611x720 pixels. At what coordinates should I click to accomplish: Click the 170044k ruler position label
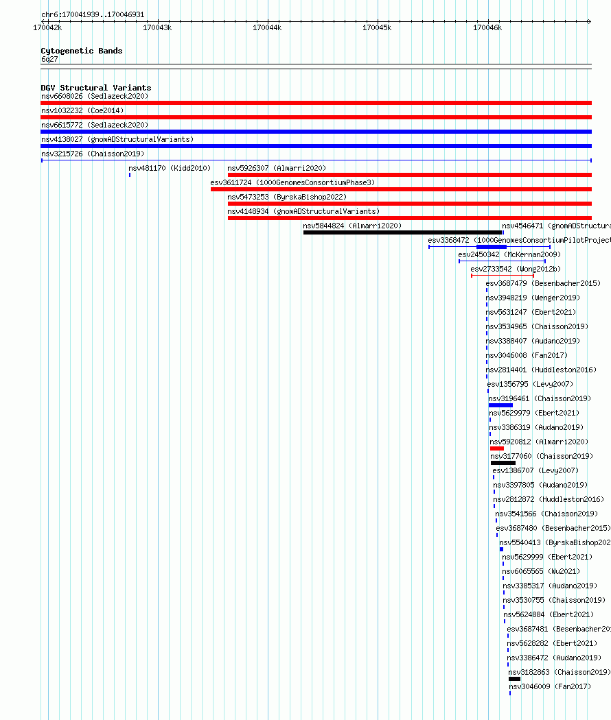point(267,27)
